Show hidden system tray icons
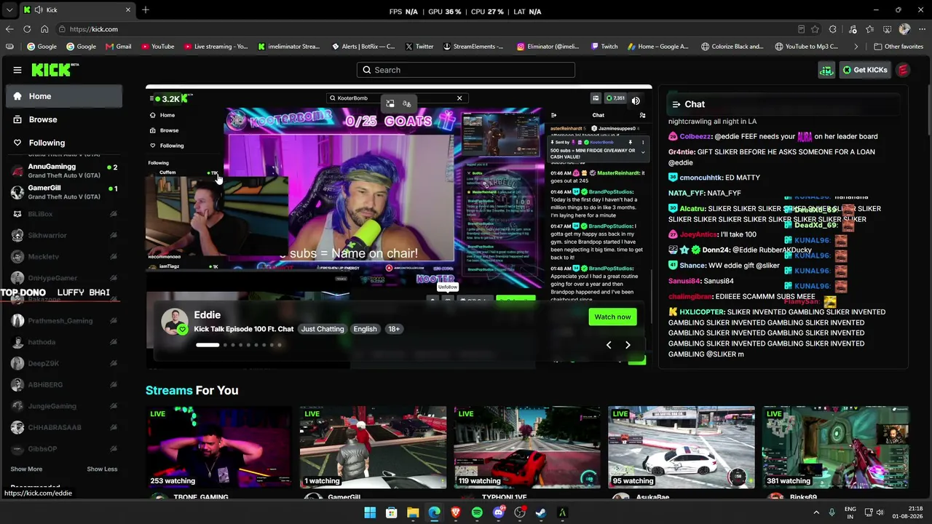The image size is (932, 524). (x=816, y=512)
